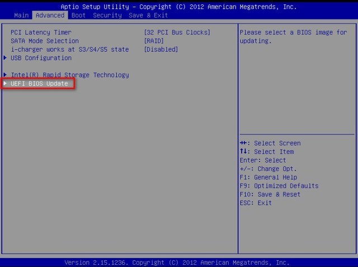Click the +/-: Change Opt. hint
The image size is (358, 267).
pos(268,169)
